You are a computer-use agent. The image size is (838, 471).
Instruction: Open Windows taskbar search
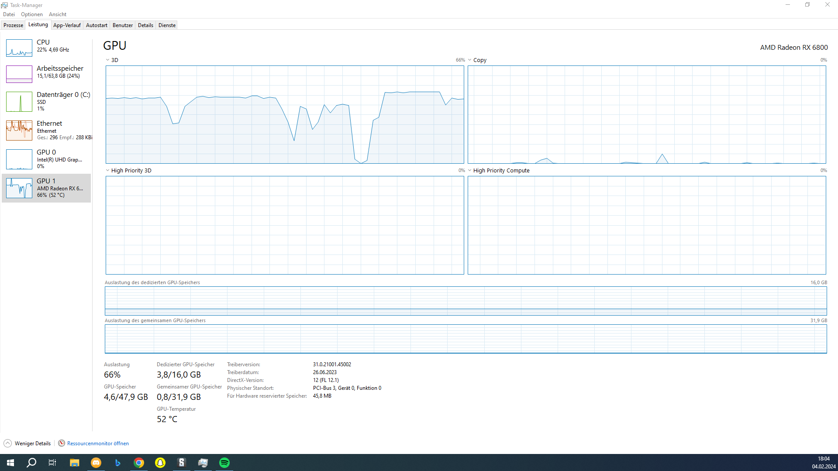(31, 463)
